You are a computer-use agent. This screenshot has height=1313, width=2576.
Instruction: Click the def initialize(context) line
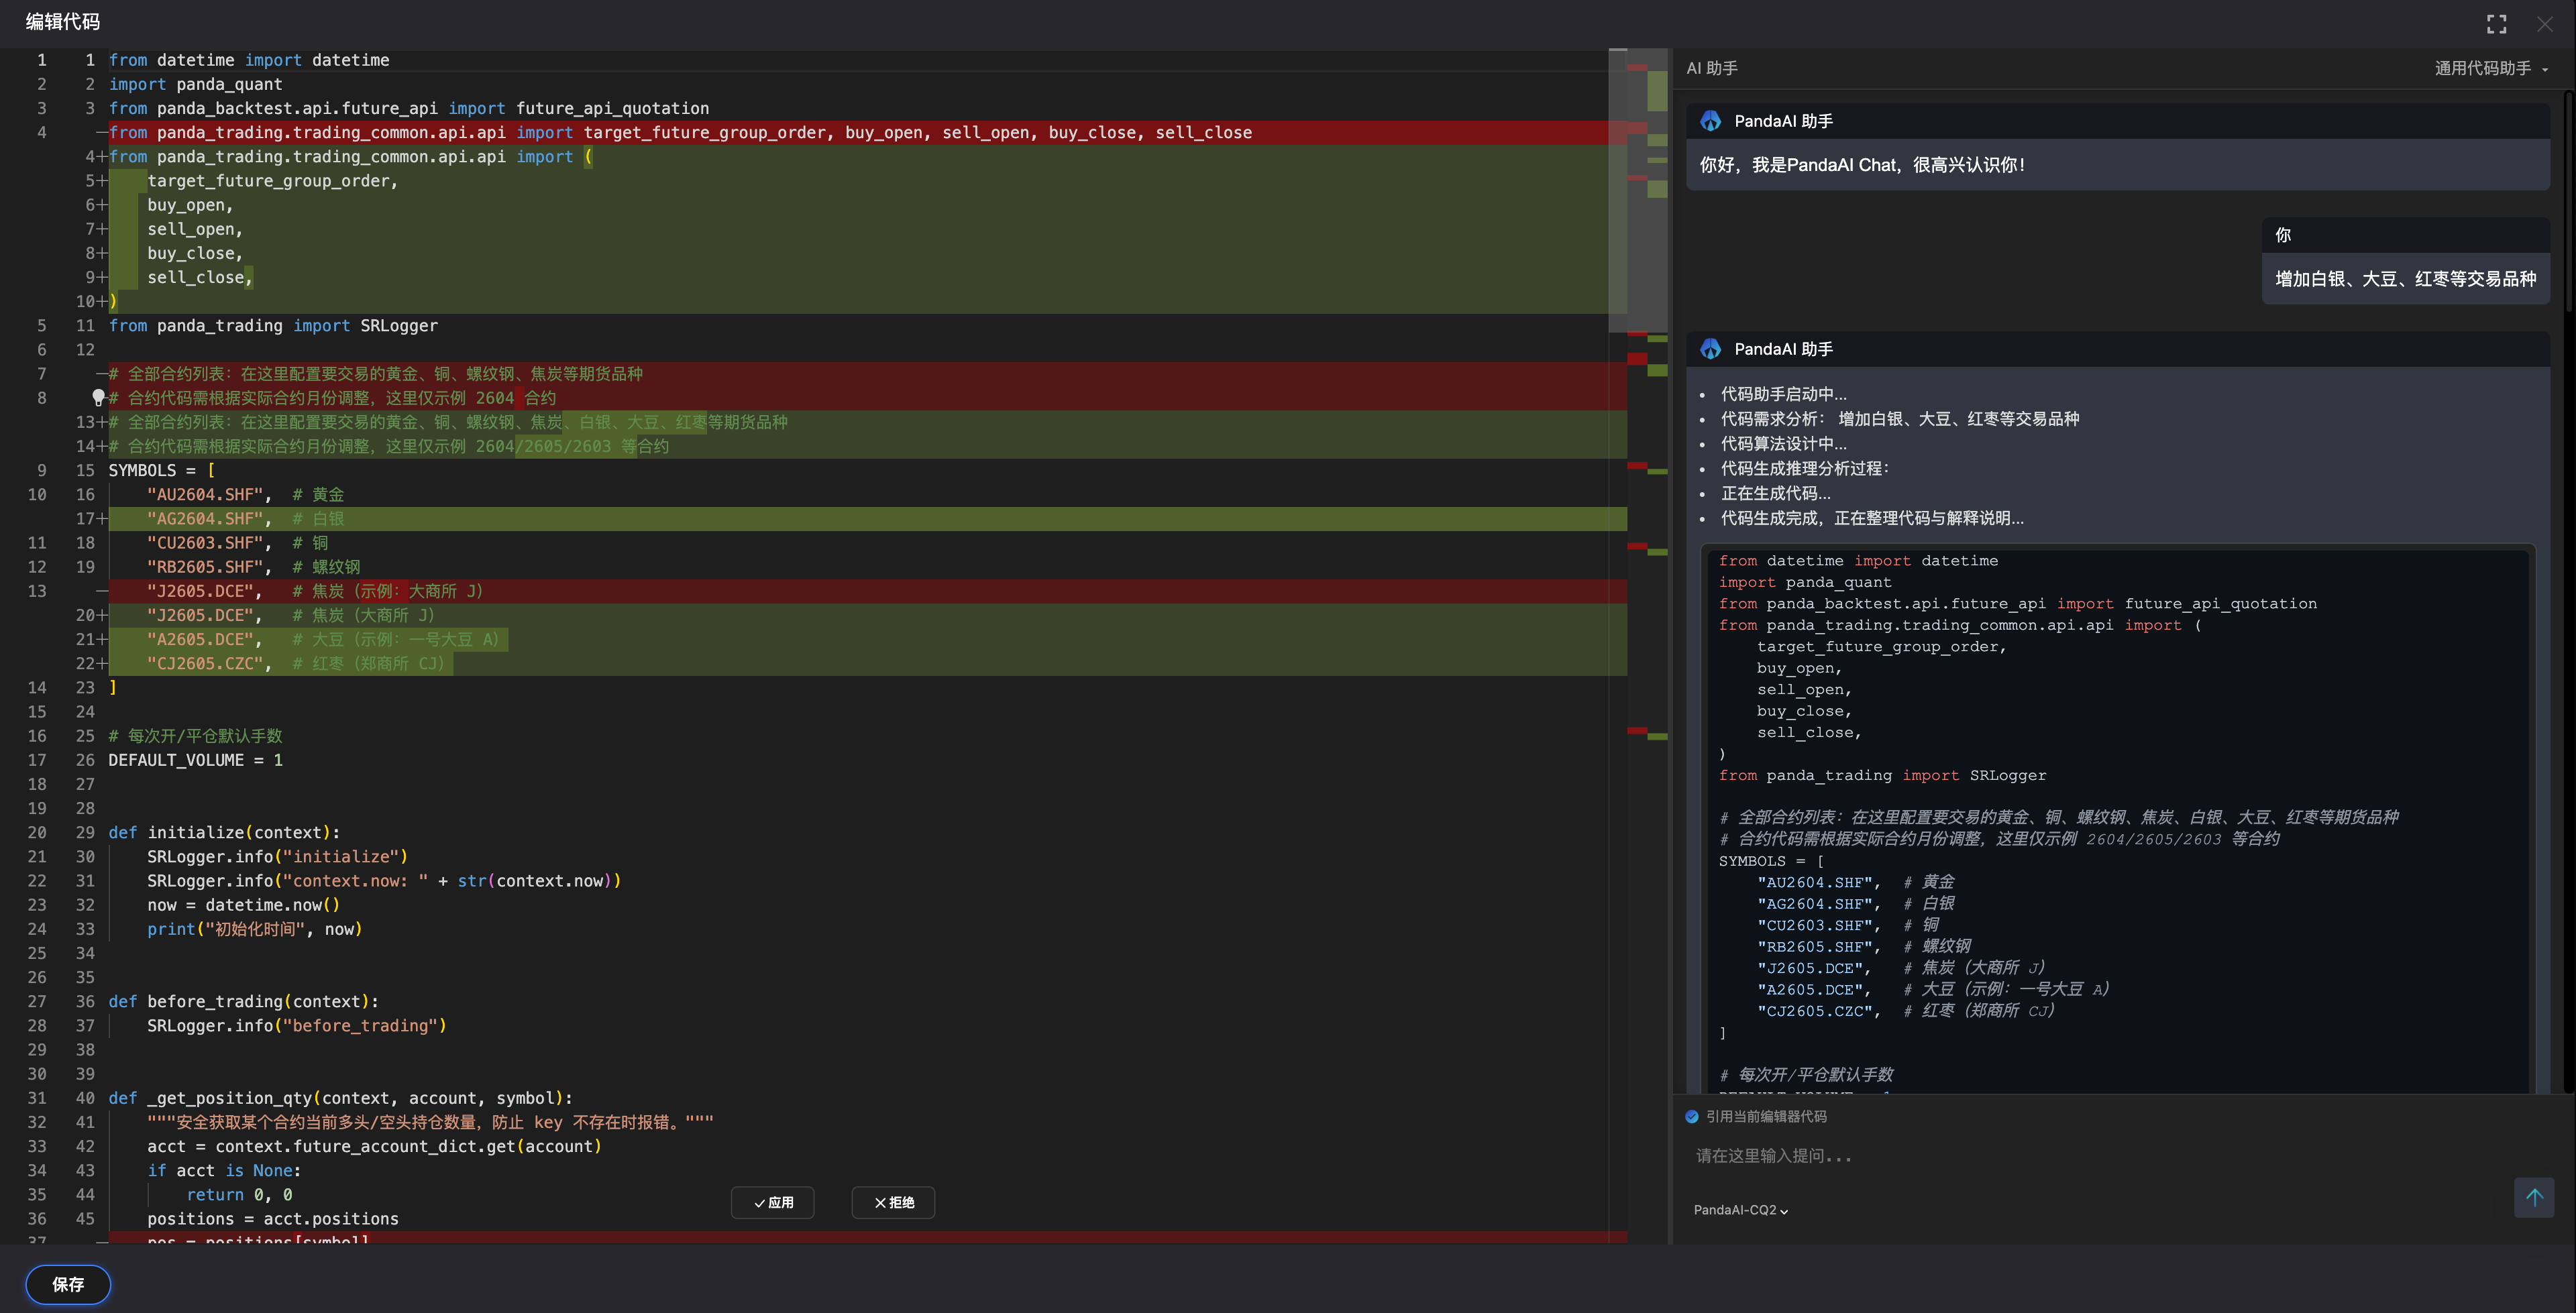click(224, 833)
